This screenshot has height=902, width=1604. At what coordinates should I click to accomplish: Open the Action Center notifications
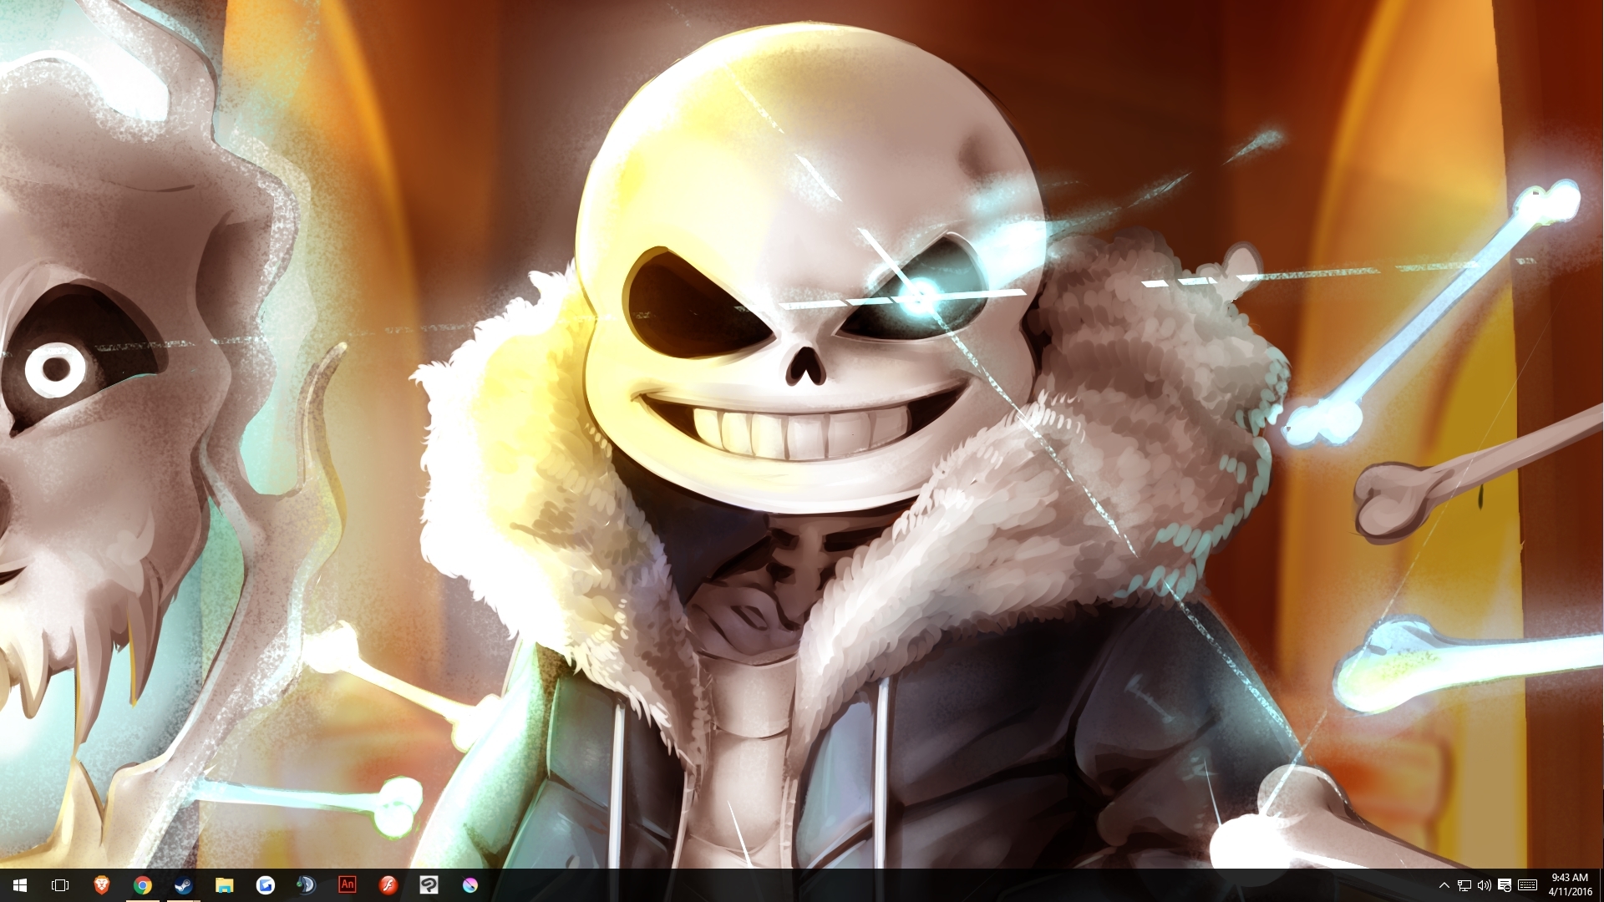[x=1505, y=885]
